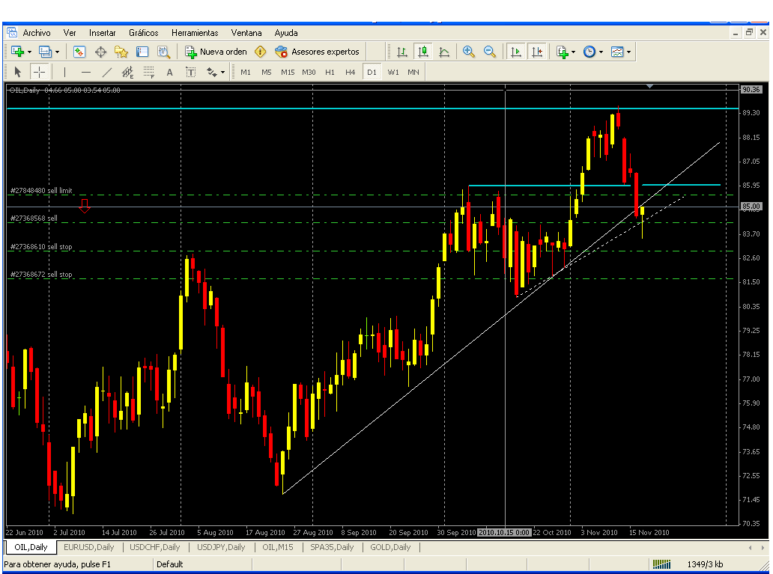Zoom out of the chart
Viewport: 773px width, 574px height.
(x=490, y=52)
